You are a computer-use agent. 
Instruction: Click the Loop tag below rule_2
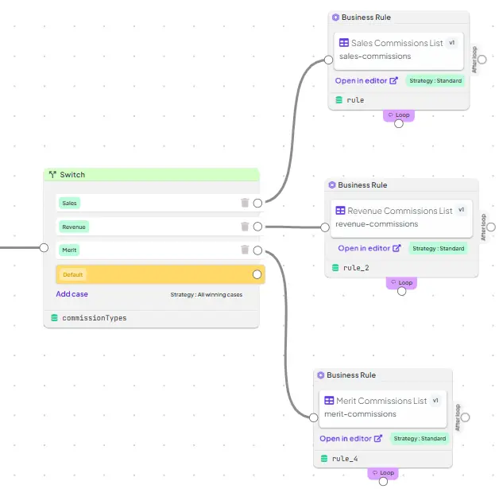pyautogui.click(x=401, y=282)
